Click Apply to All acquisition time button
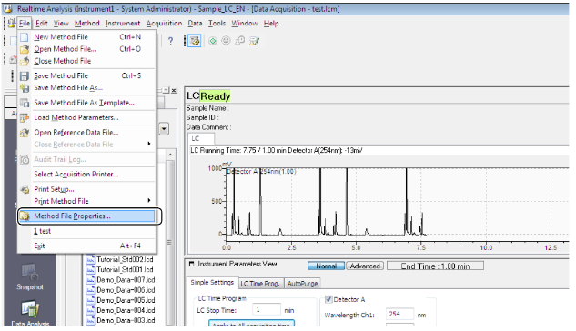Image resolution: width=576 pixels, height=331 pixels. pos(252,324)
